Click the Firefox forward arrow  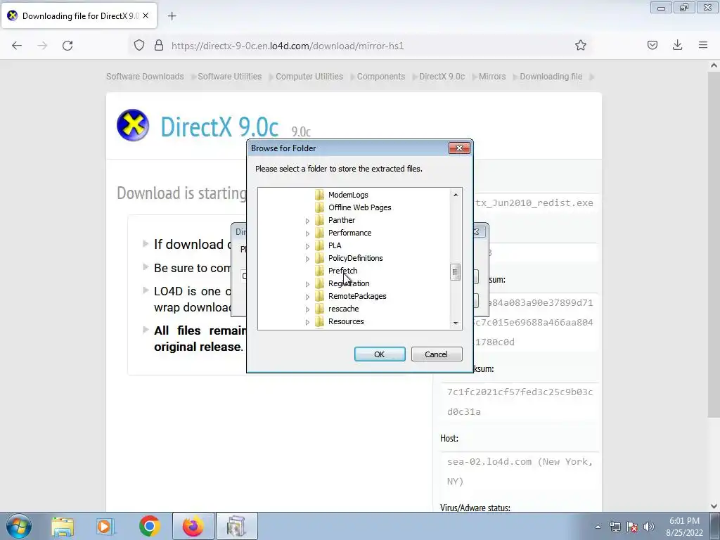click(42, 46)
